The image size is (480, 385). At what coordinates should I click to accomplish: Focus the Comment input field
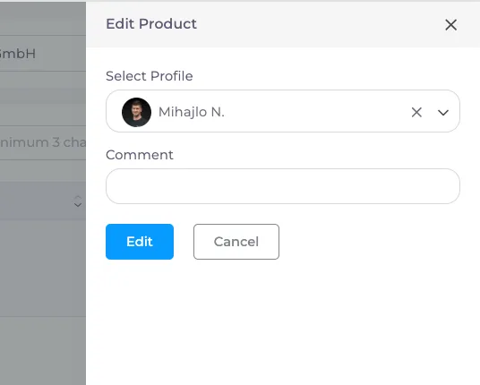[x=283, y=186]
